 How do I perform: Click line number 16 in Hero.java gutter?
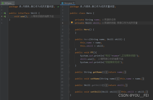coord(62,56)
